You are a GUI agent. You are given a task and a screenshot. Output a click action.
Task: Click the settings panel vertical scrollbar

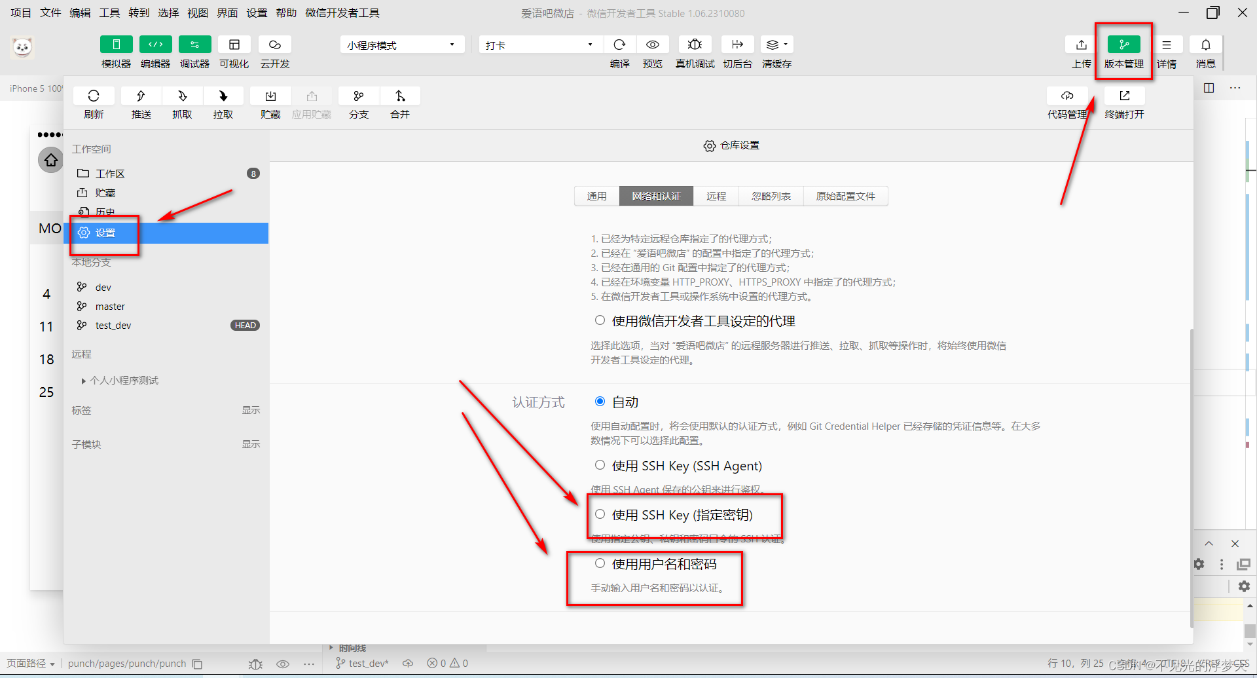[1191, 478]
